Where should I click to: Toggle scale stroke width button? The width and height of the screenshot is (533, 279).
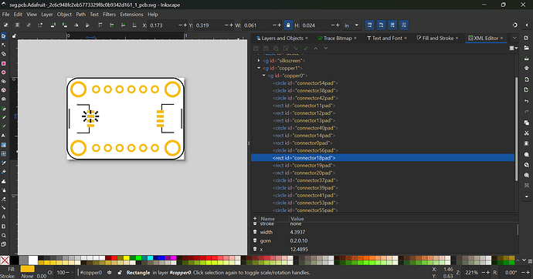pyautogui.click(x=369, y=25)
